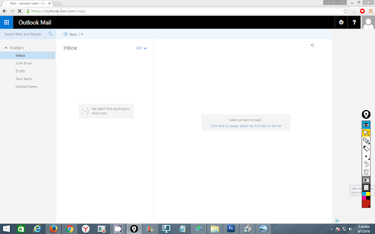Select the cursor pointer tool
Image resolution: width=375 pixels, height=234 pixels.
click(x=366, y=133)
